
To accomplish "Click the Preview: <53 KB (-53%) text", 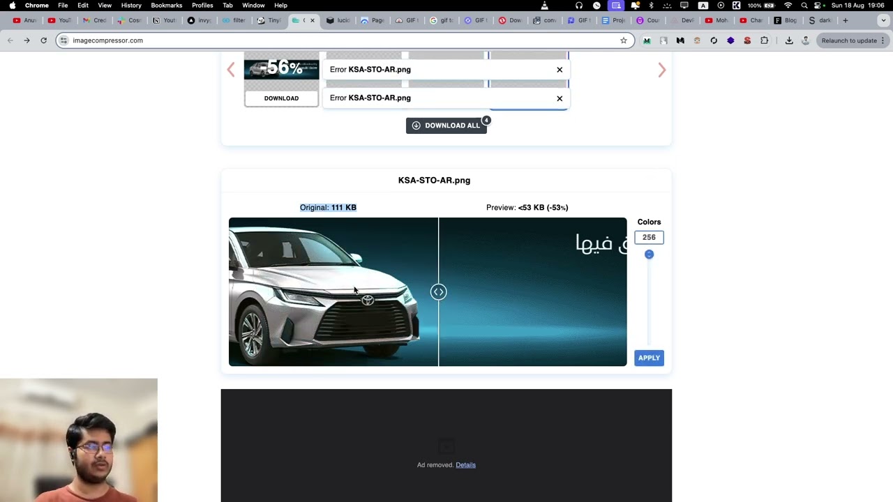I will coord(527,208).
